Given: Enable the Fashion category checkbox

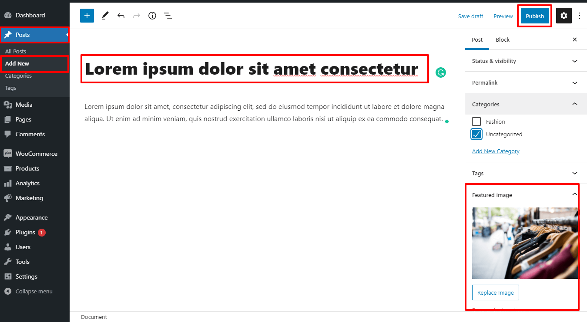Looking at the screenshot, I should [x=476, y=122].
